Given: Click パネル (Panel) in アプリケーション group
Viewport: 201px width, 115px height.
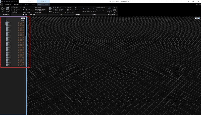Looking at the screenshot, I should [115, 8].
